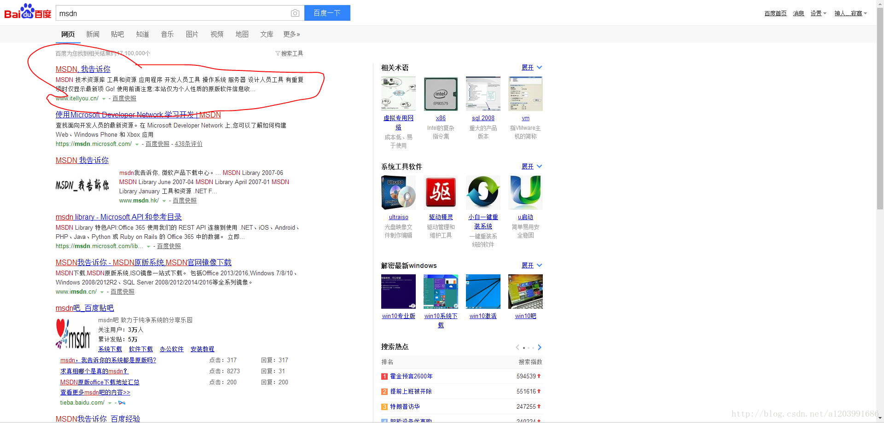Click the 百度一下 search button
This screenshot has height=423, width=884.
[327, 13]
